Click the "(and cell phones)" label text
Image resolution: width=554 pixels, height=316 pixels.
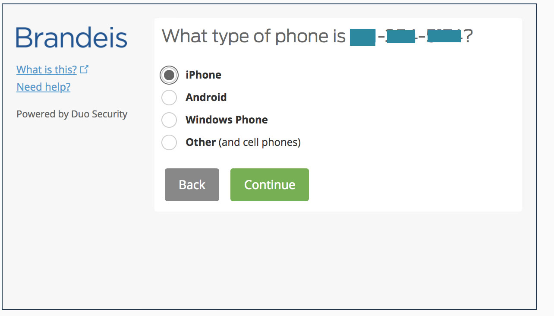260,142
